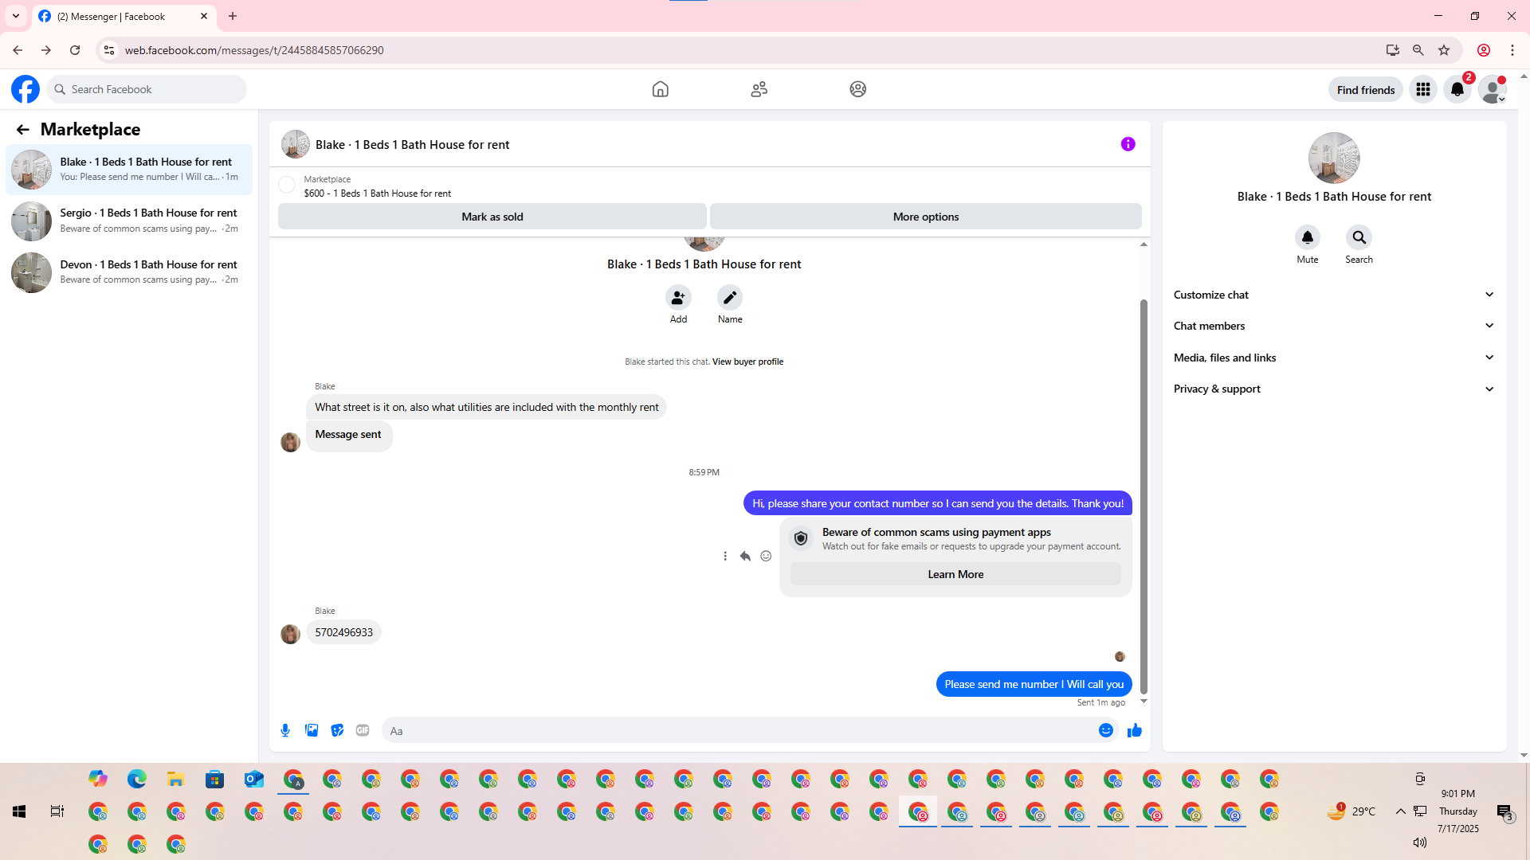
Task: Click More options button
Action: point(926,217)
